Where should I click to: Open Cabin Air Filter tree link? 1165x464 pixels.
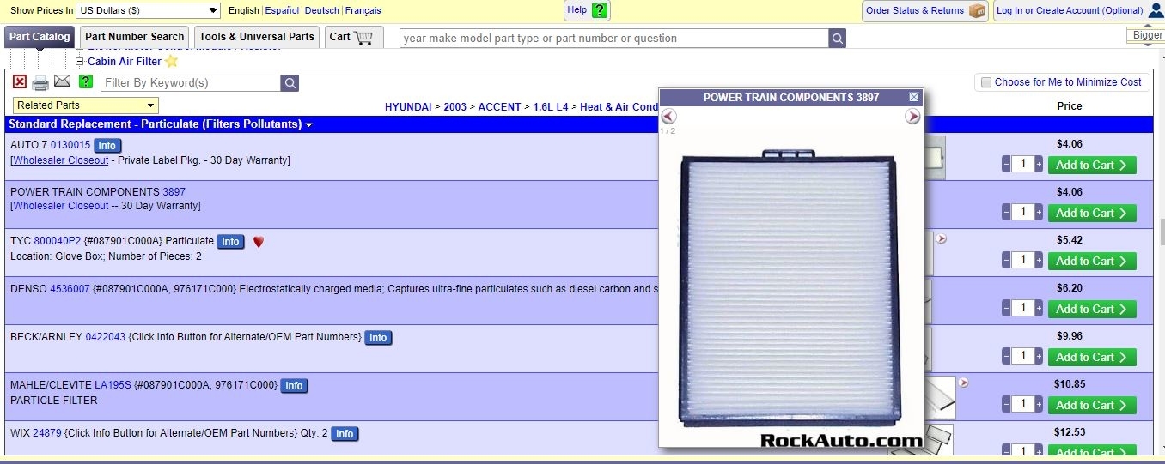[125, 62]
